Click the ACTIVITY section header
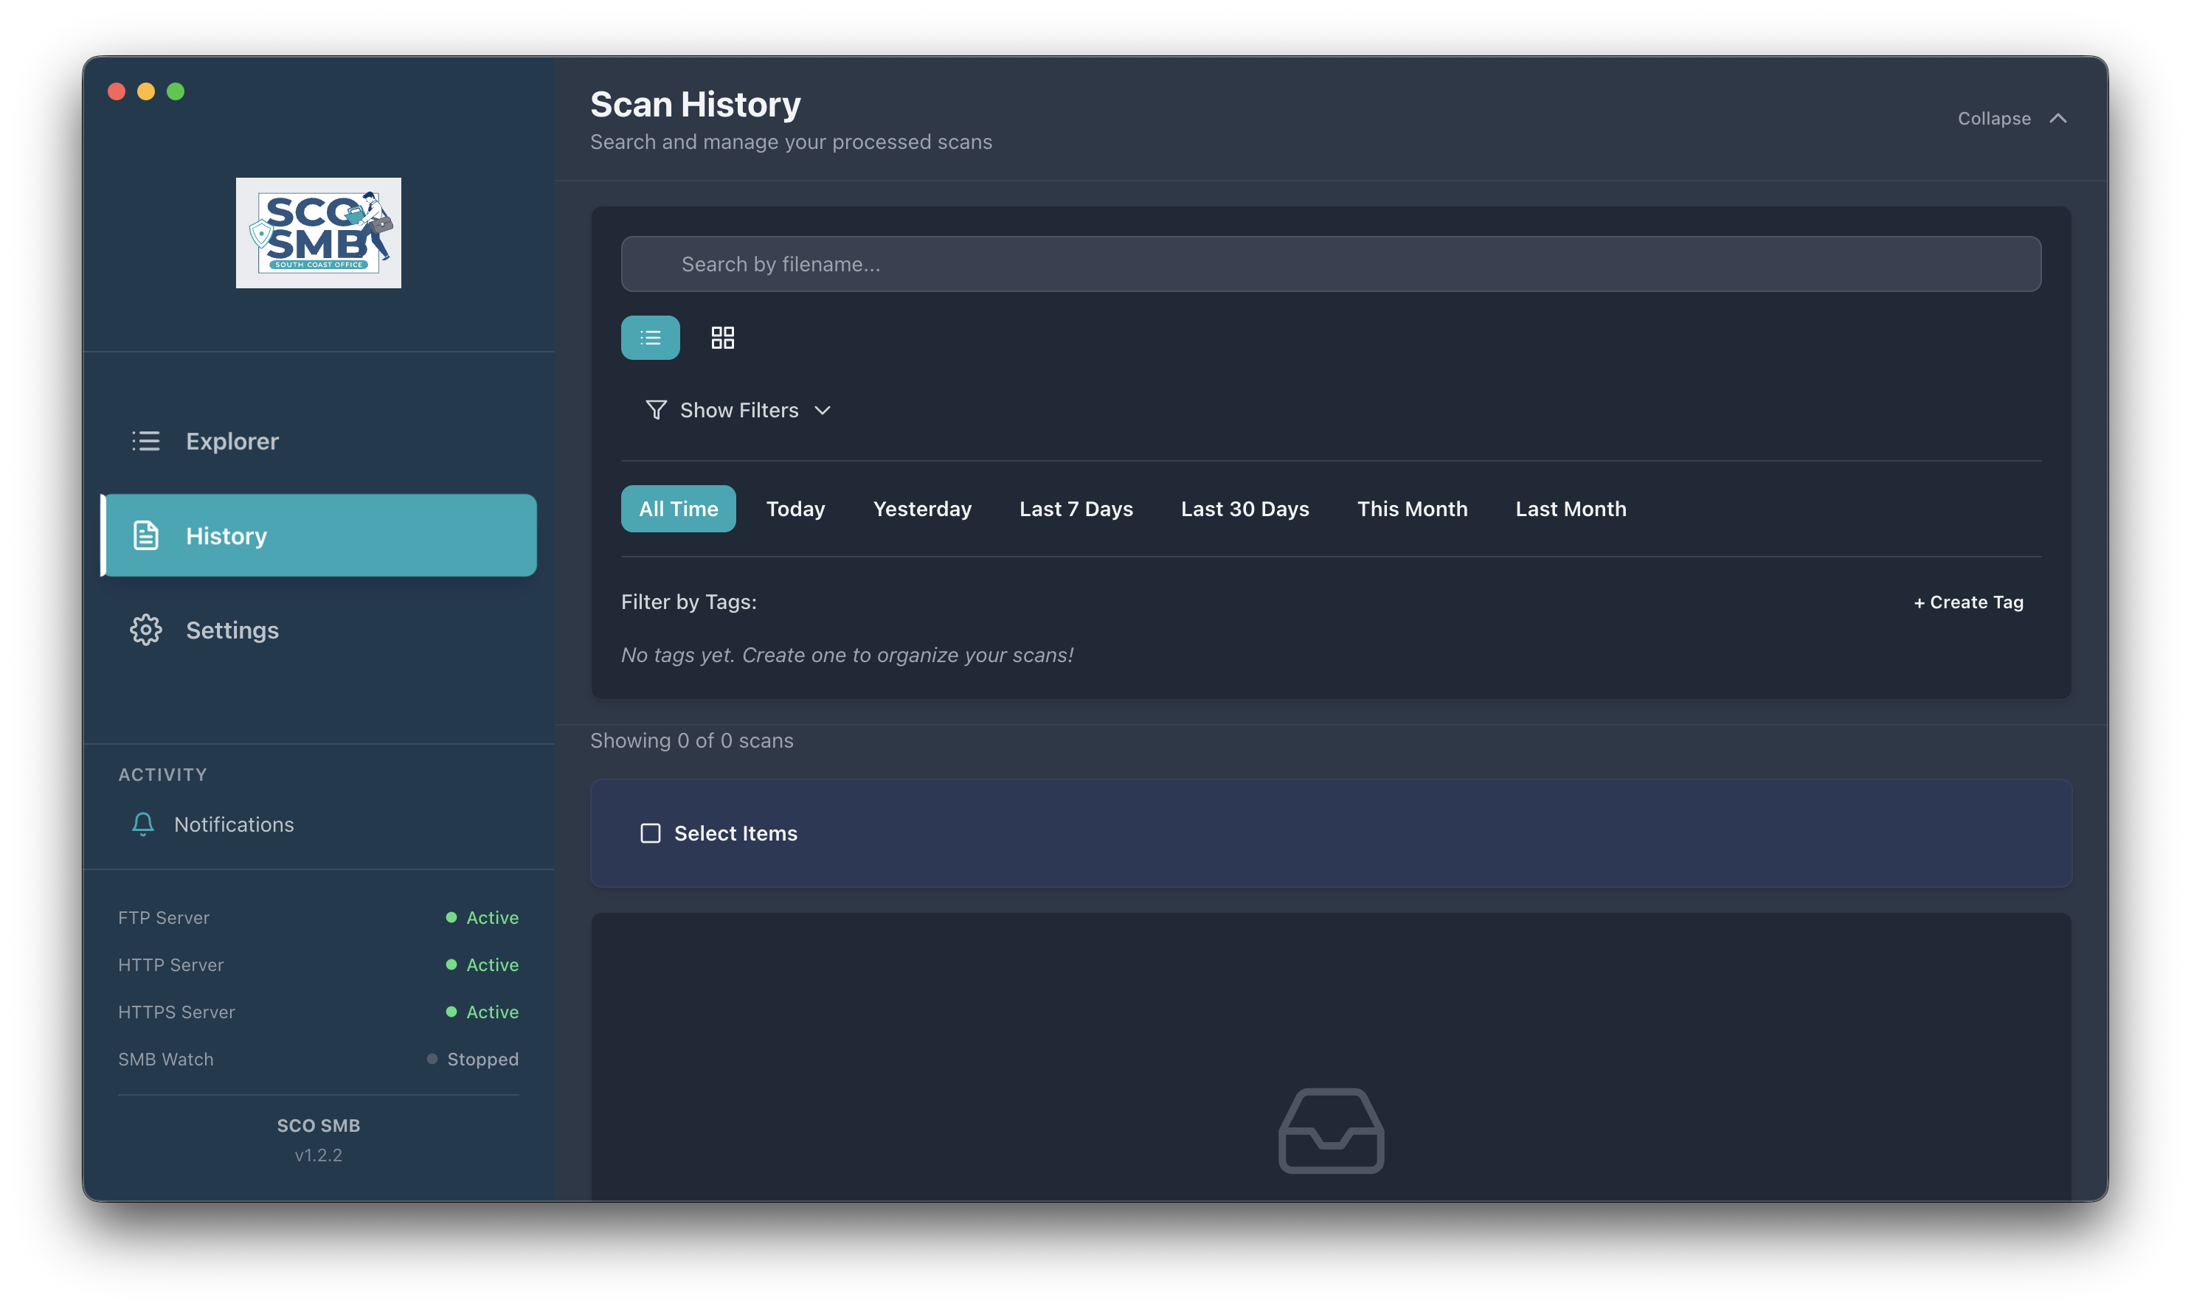The width and height of the screenshot is (2191, 1311). 162,774
